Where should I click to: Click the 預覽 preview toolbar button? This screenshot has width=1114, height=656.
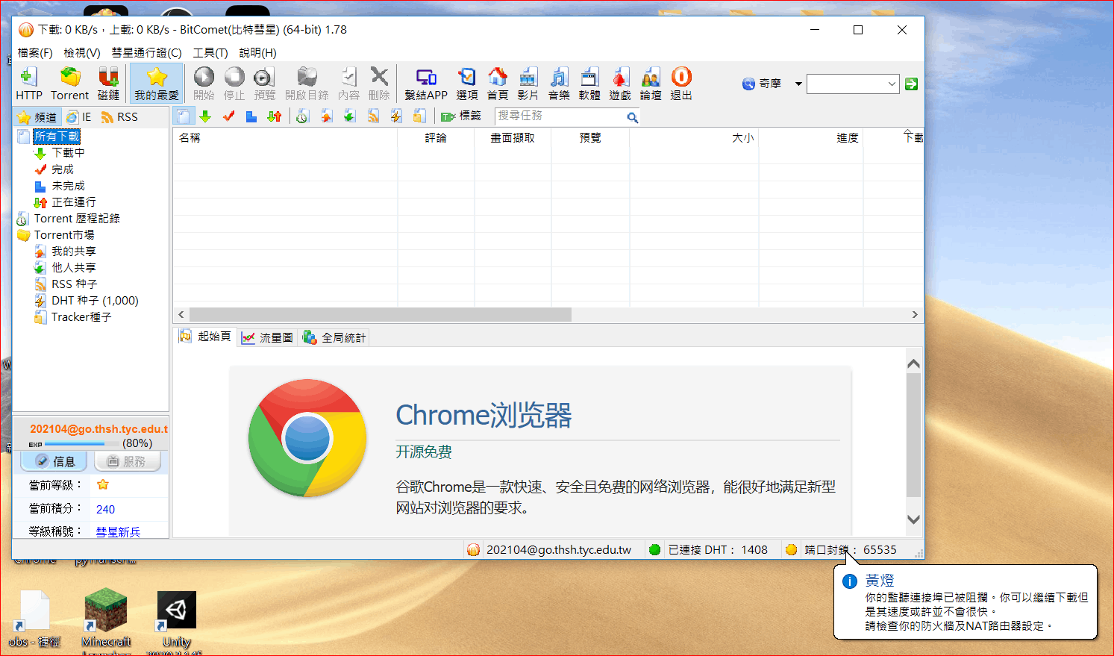point(264,84)
